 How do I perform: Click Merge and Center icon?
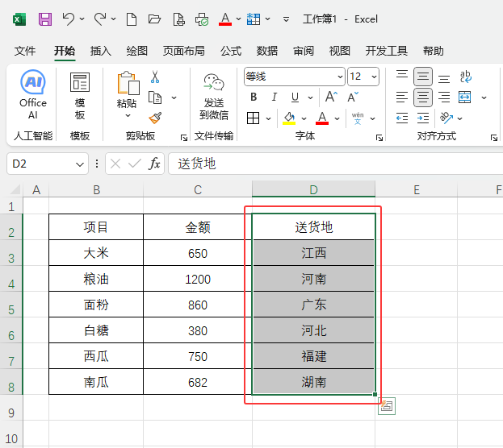(x=464, y=97)
